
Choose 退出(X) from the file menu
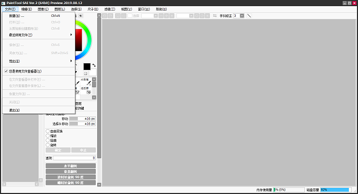click(38, 110)
